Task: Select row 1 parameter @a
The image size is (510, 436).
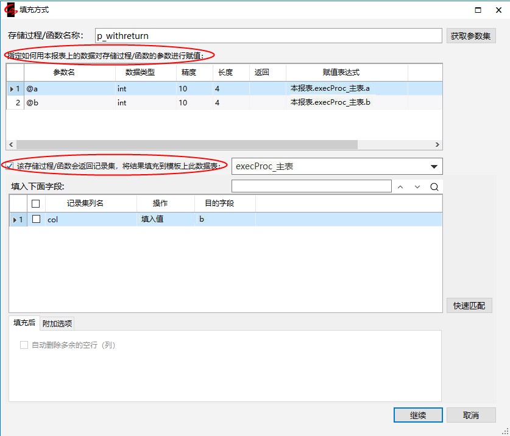Action: pyautogui.click(x=33, y=88)
